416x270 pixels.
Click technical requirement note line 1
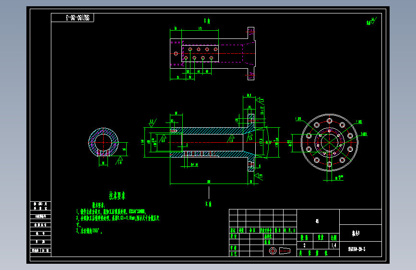(x=111, y=211)
